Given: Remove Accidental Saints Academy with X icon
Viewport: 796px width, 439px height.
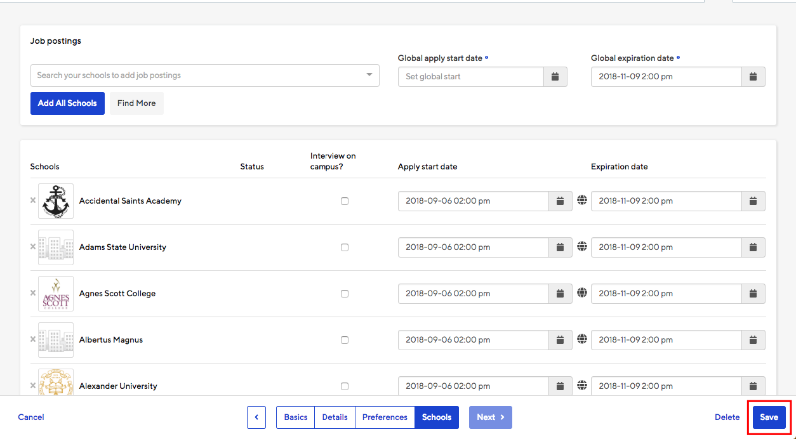Looking at the screenshot, I should [x=33, y=200].
